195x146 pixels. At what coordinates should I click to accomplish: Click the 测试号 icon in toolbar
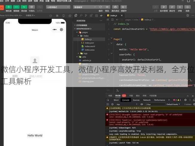[172, 7]
